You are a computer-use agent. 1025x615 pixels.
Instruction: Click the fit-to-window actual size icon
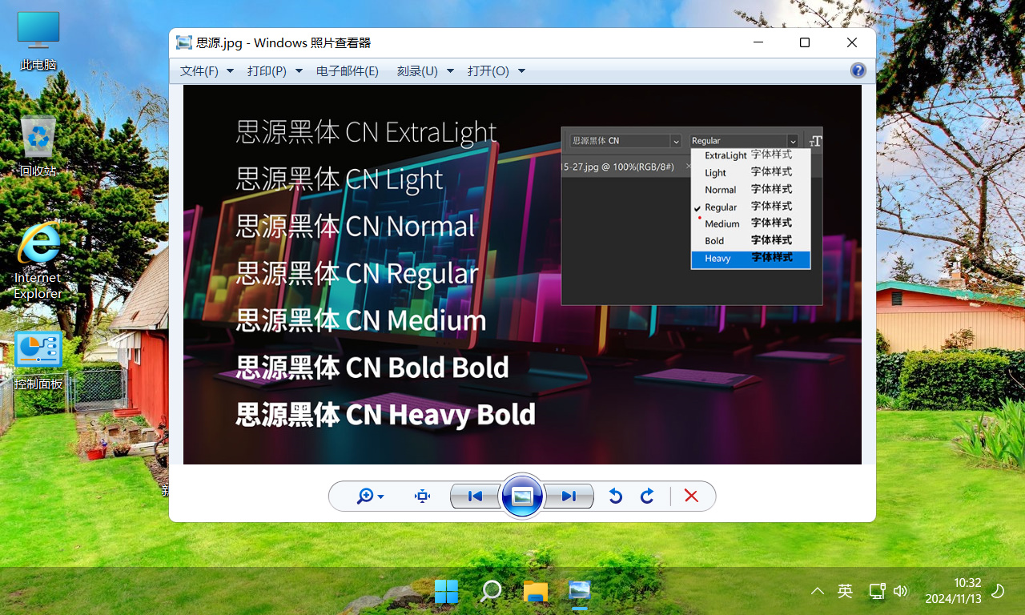coord(423,496)
